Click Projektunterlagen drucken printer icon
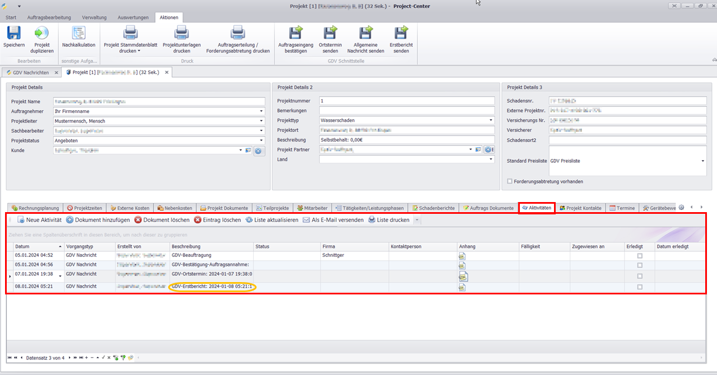Viewport: 717px width, 375px height. pos(181,34)
